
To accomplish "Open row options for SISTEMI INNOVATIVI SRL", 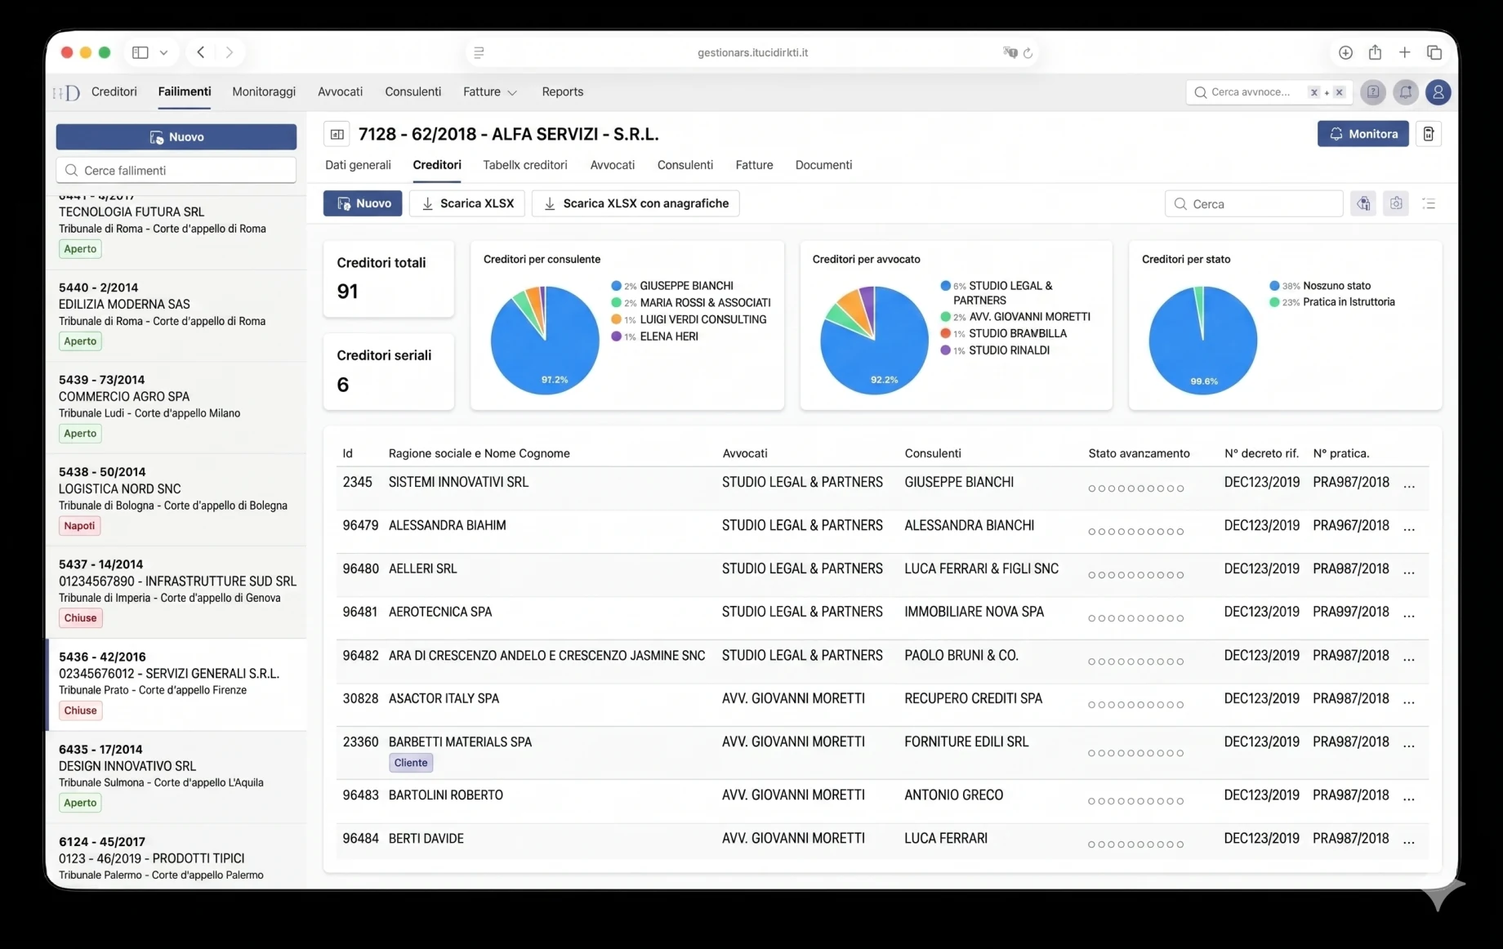I will tap(1409, 484).
